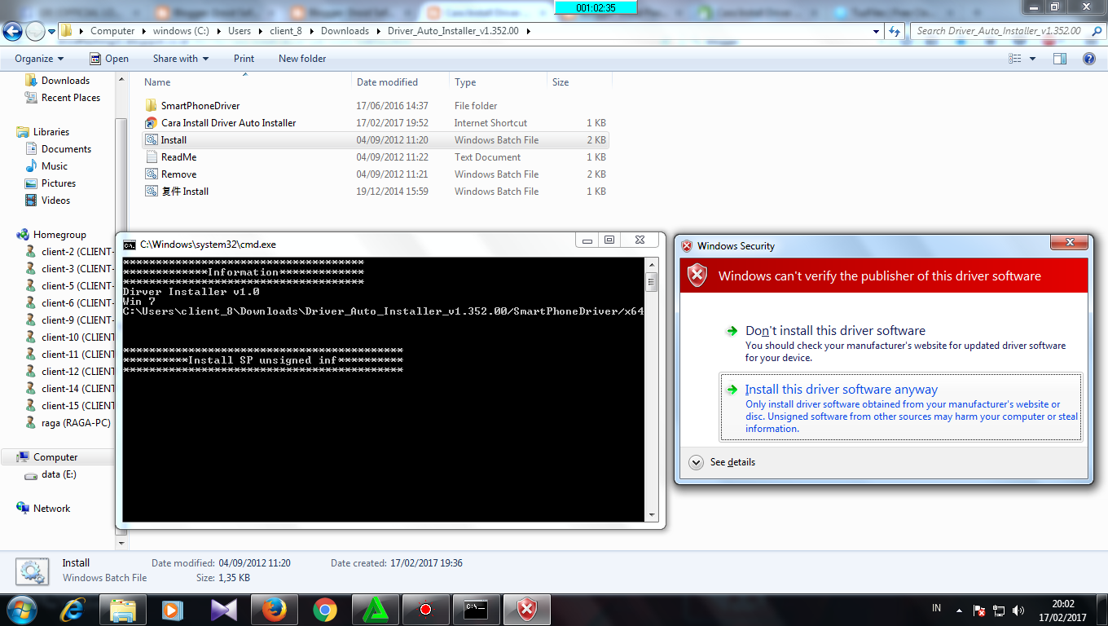Screen dimensions: 1108x626
Task: Open Google Chrome from the taskbar
Action: point(324,609)
